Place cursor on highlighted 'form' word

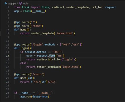[x=52, y=56]
